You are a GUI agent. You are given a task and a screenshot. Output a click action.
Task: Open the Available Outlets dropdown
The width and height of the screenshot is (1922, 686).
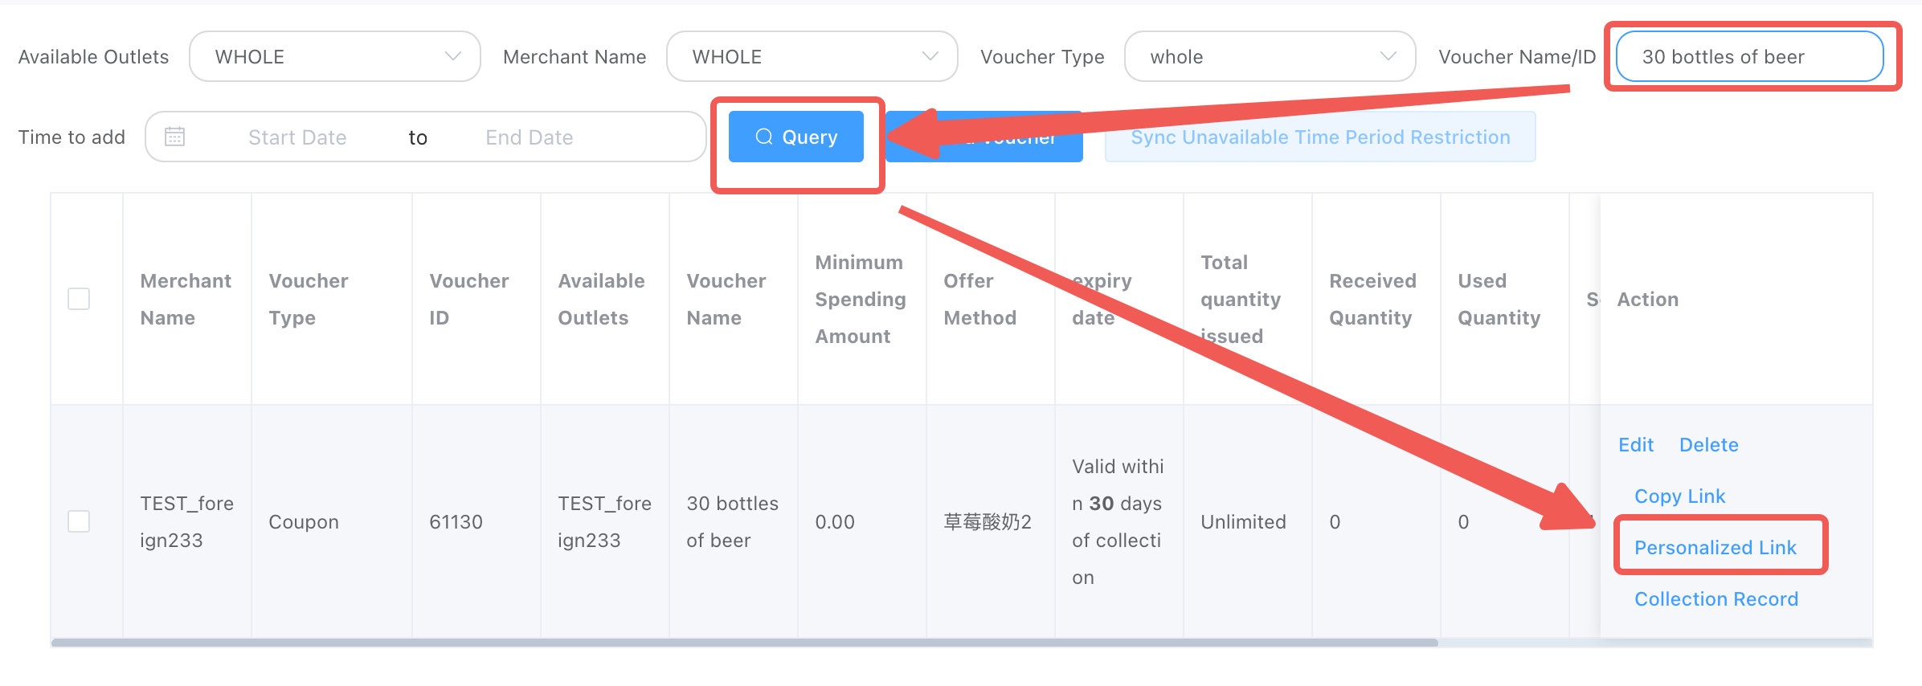(x=334, y=56)
